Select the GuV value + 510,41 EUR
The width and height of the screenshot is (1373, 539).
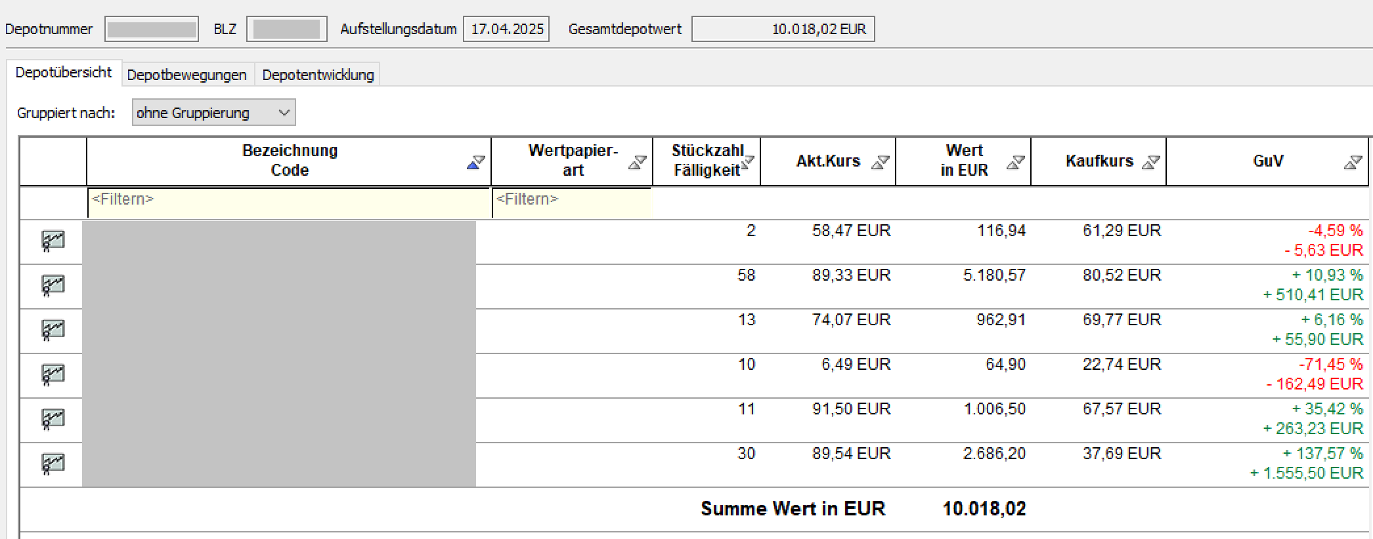point(1313,295)
